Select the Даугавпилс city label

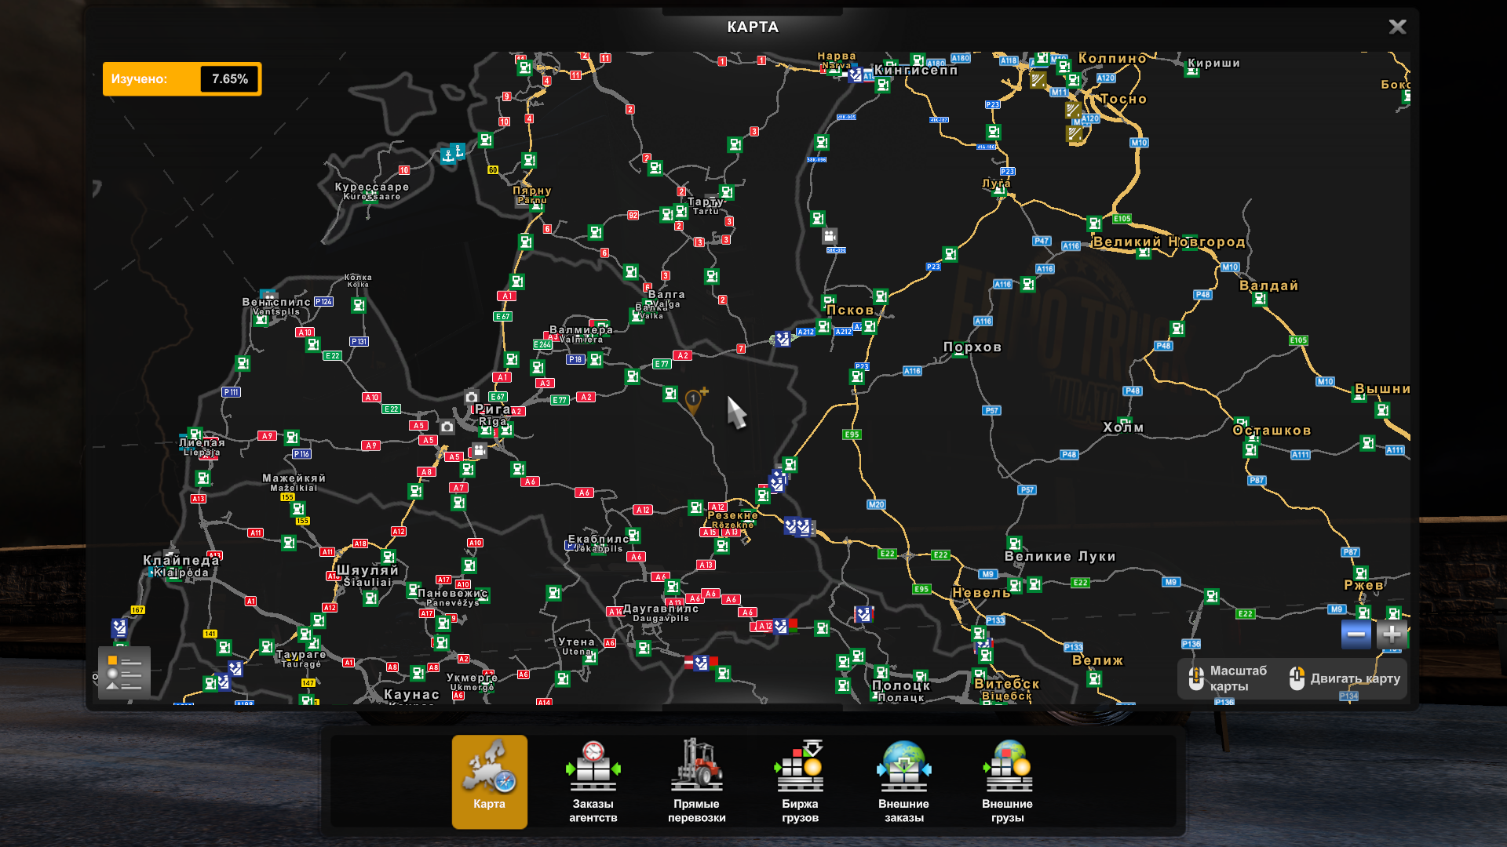click(x=661, y=609)
